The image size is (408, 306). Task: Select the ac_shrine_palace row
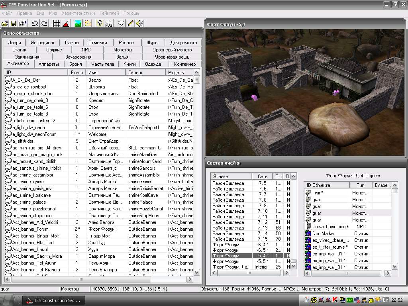pyautogui.click(x=99, y=202)
